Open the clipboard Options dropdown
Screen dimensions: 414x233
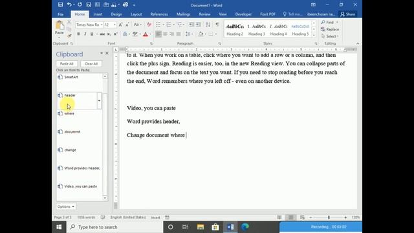coord(66,206)
